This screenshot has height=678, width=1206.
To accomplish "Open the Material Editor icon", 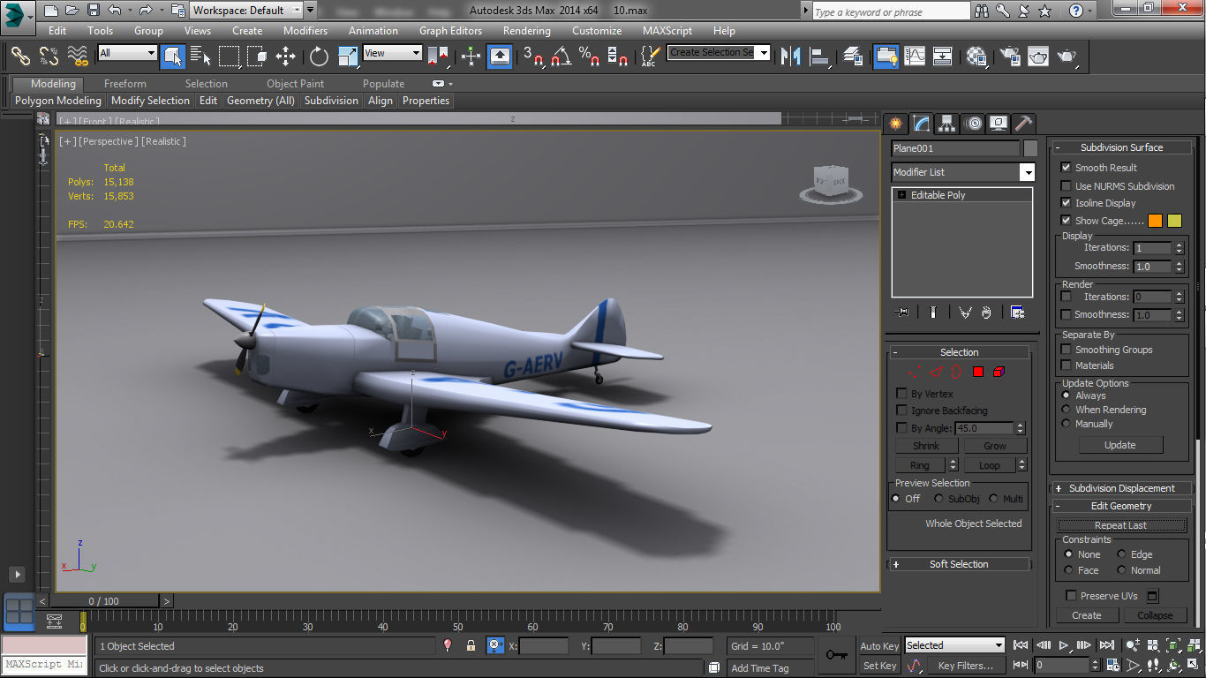I will pyautogui.click(x=976, y=56).
